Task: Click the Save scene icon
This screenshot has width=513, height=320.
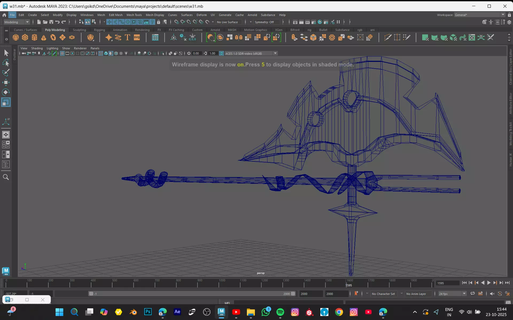Action: pos(51,22)
